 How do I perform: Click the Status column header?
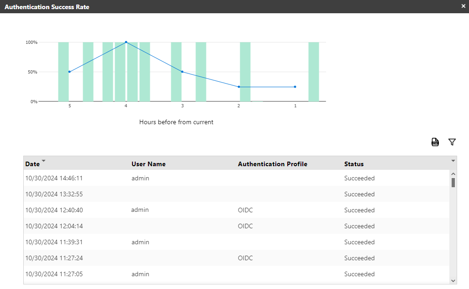tap(354, 164)
